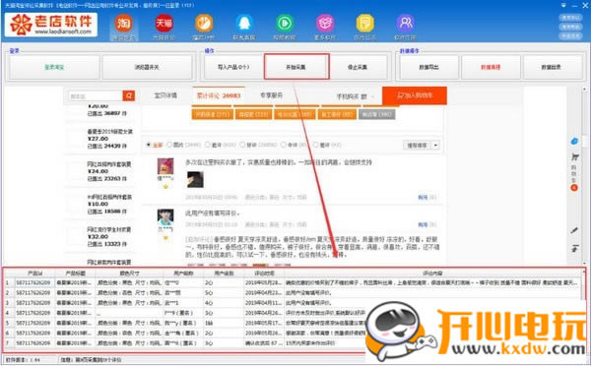The image size is (591, 366).
Task: Select the 好评 (positive reviews) radio button
Action: point(242,145)
